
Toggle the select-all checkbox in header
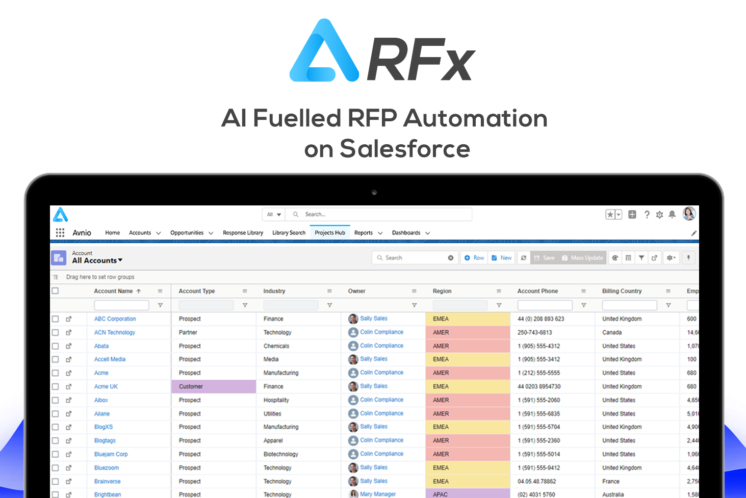click(55, 291)
